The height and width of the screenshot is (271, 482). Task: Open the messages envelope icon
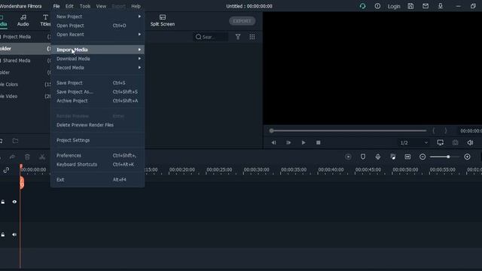tap(426, 6)
